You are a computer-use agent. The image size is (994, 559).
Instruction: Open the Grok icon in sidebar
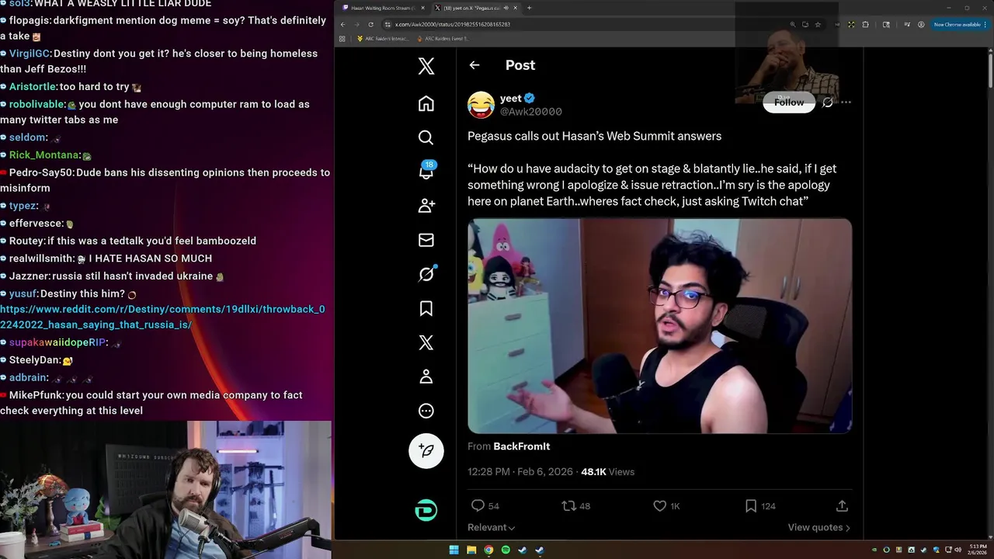(x=426, y=274)
